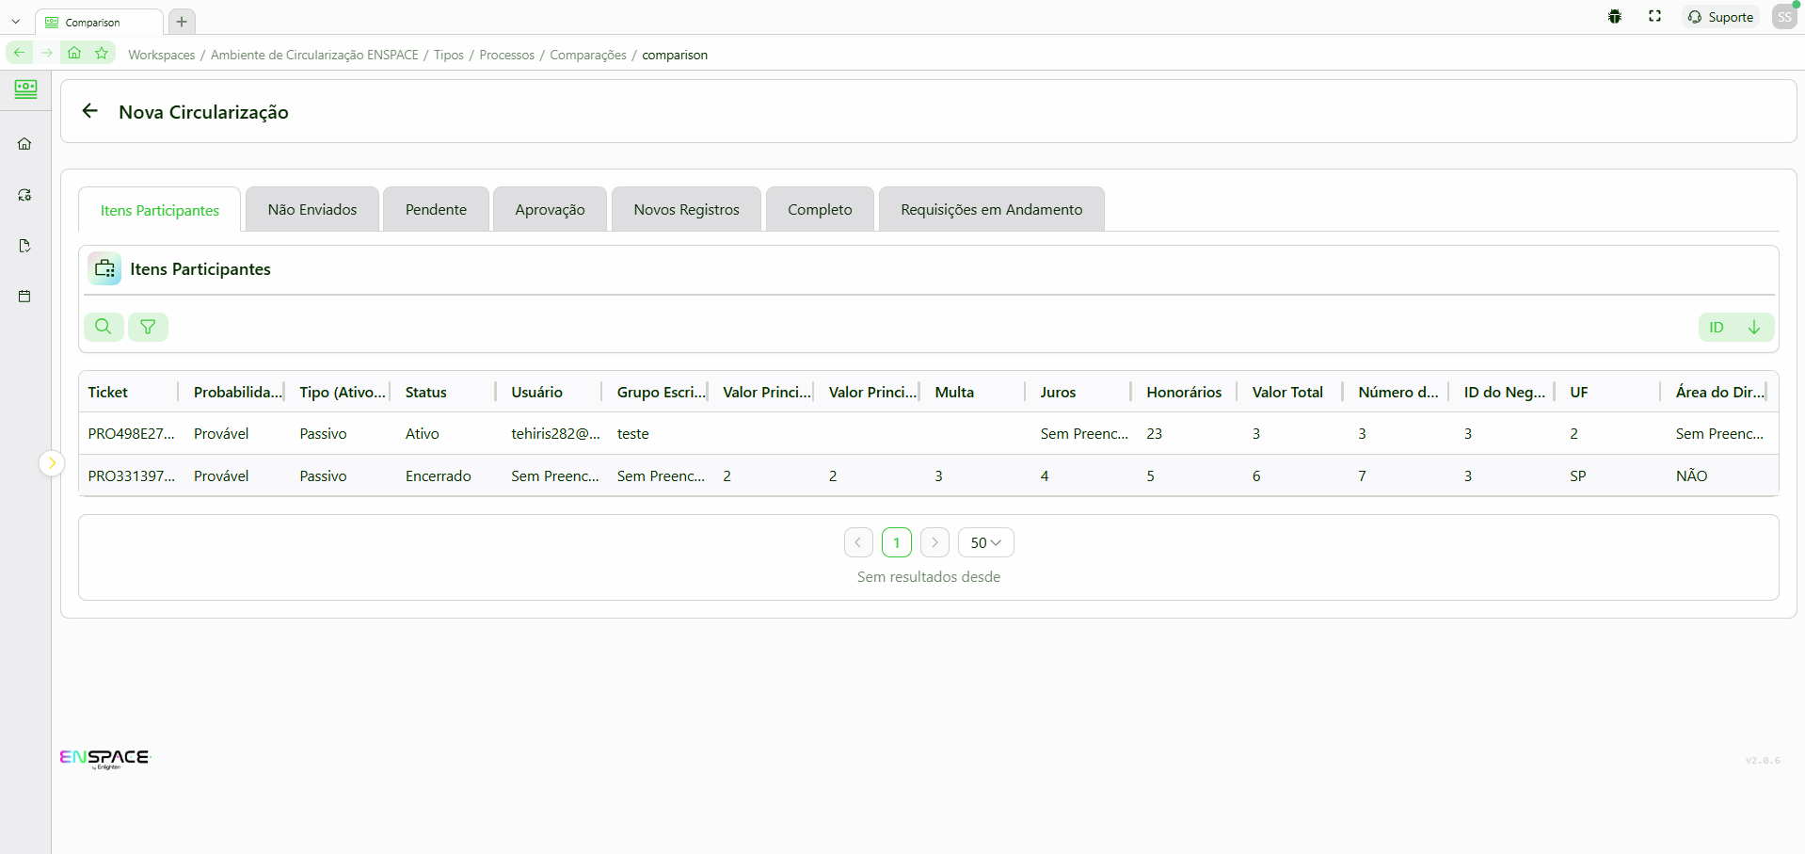Switch to the Não Enviados tab
Image resolution: width=1805 pixels, height=854 pixels.
[x=312, y=209]
